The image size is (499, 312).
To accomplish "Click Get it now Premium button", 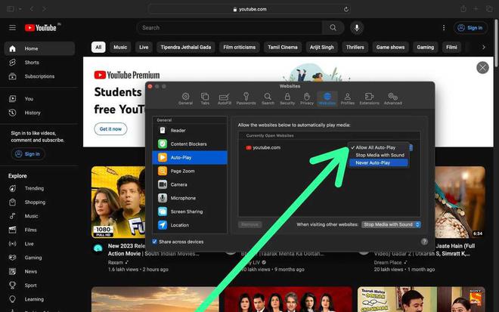I will [110, 129].
